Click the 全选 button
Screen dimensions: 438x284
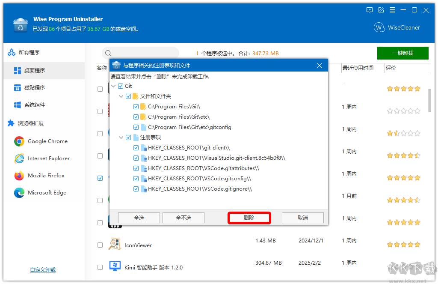139,218
